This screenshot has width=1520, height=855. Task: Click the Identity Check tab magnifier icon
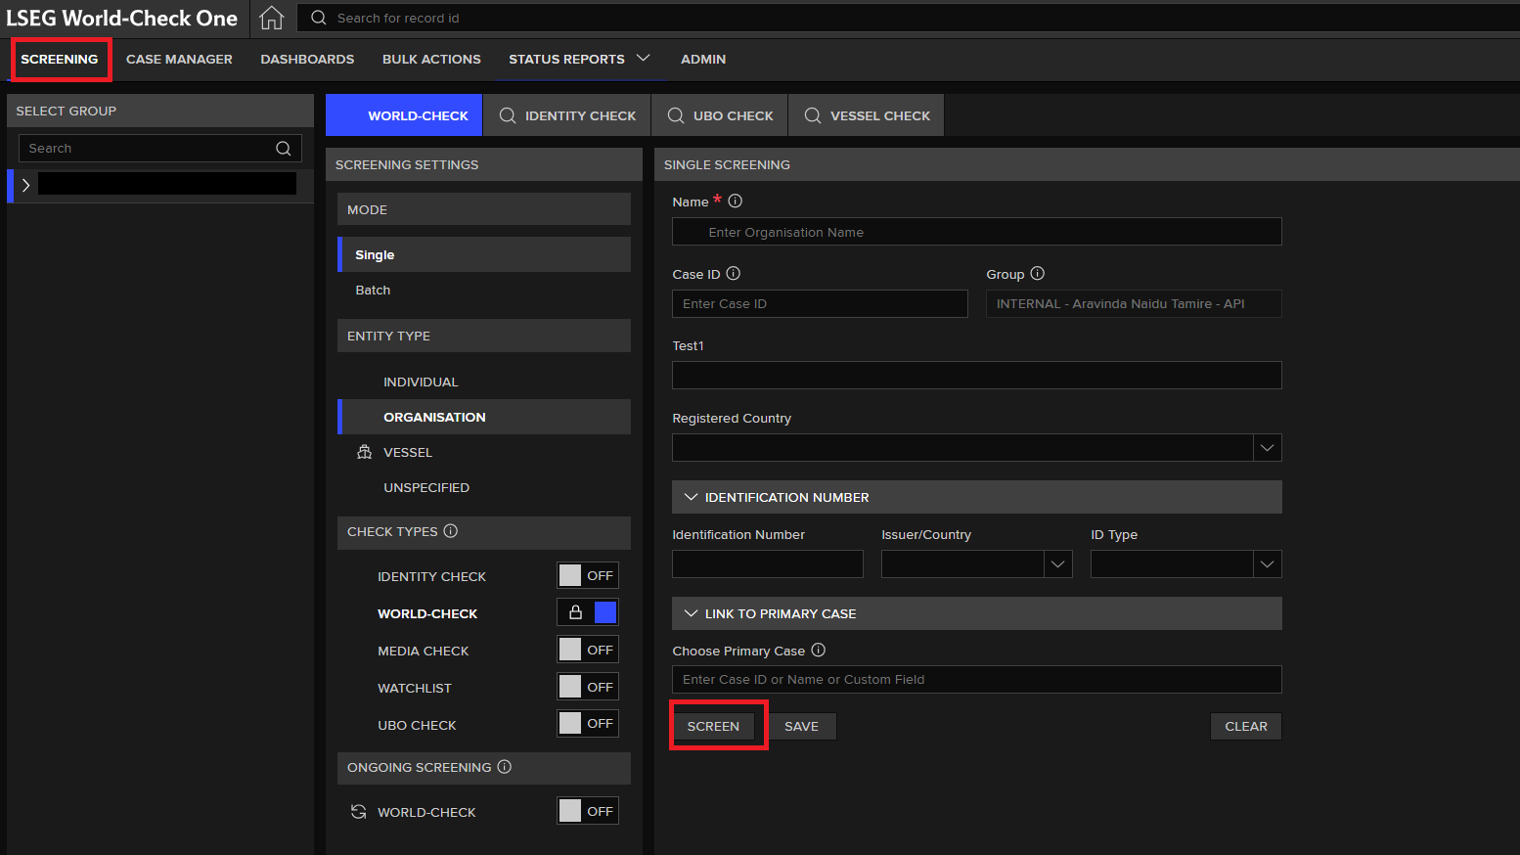tap(508, 115)
